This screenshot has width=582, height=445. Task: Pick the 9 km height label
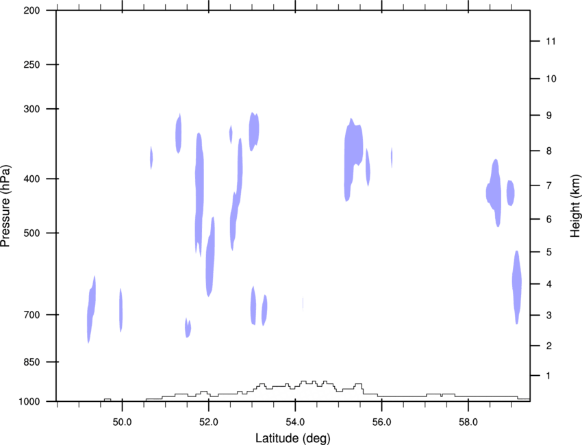[x=549, y=116]
